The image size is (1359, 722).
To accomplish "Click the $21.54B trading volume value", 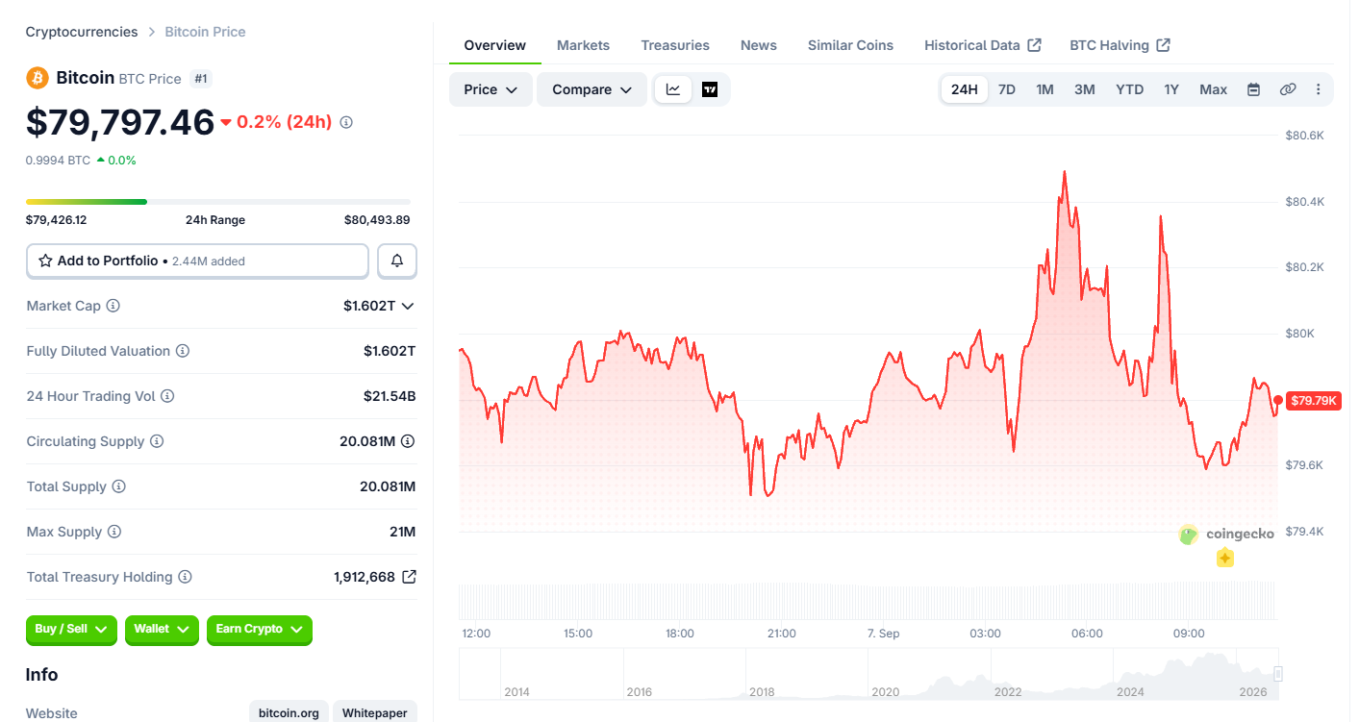I will click(390, 396).
